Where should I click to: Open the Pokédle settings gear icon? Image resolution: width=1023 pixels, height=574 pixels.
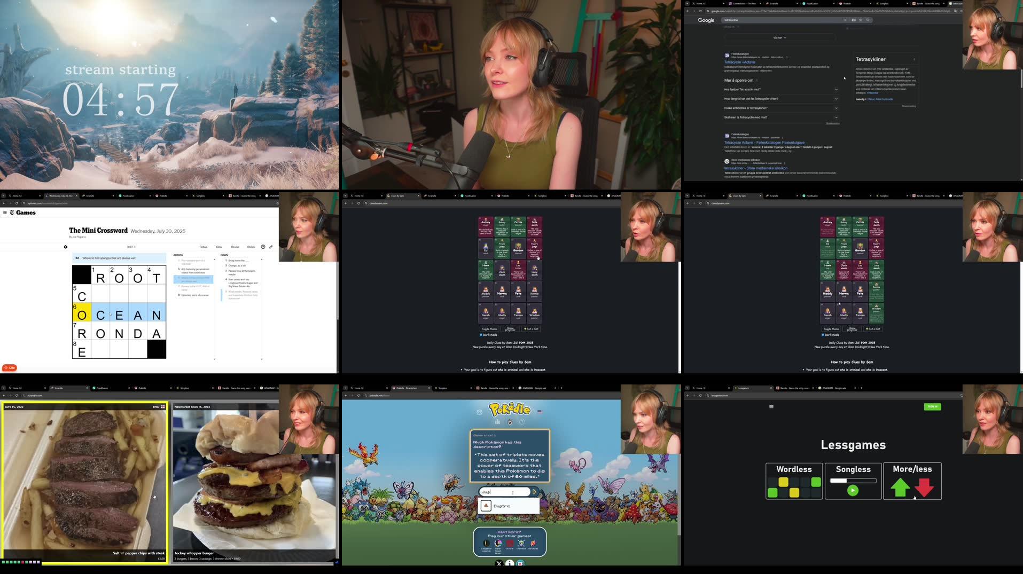(479, 412)
